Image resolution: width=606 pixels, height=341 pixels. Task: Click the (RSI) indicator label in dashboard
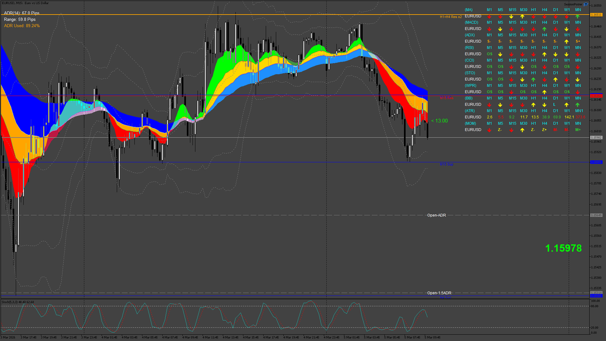(x=470, y=47)
